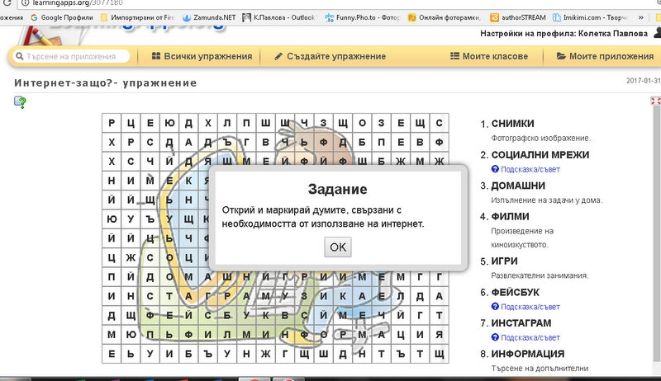Viewport: 661px width, 381px height.
Task: Open Моите класове menu
Action: coord(489,56)
